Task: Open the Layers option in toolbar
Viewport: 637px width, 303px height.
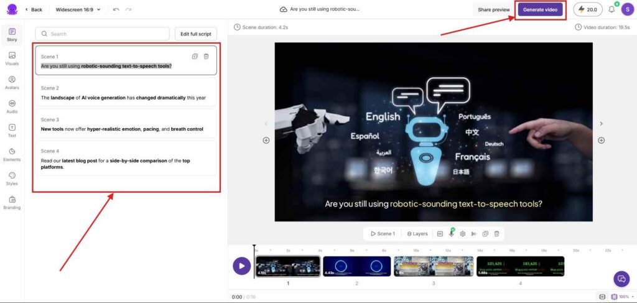Action: tap(417, 233)
